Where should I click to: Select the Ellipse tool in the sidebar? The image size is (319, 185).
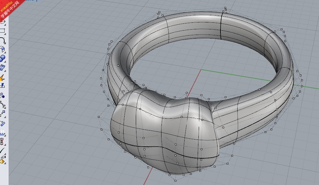click(2, 21)
